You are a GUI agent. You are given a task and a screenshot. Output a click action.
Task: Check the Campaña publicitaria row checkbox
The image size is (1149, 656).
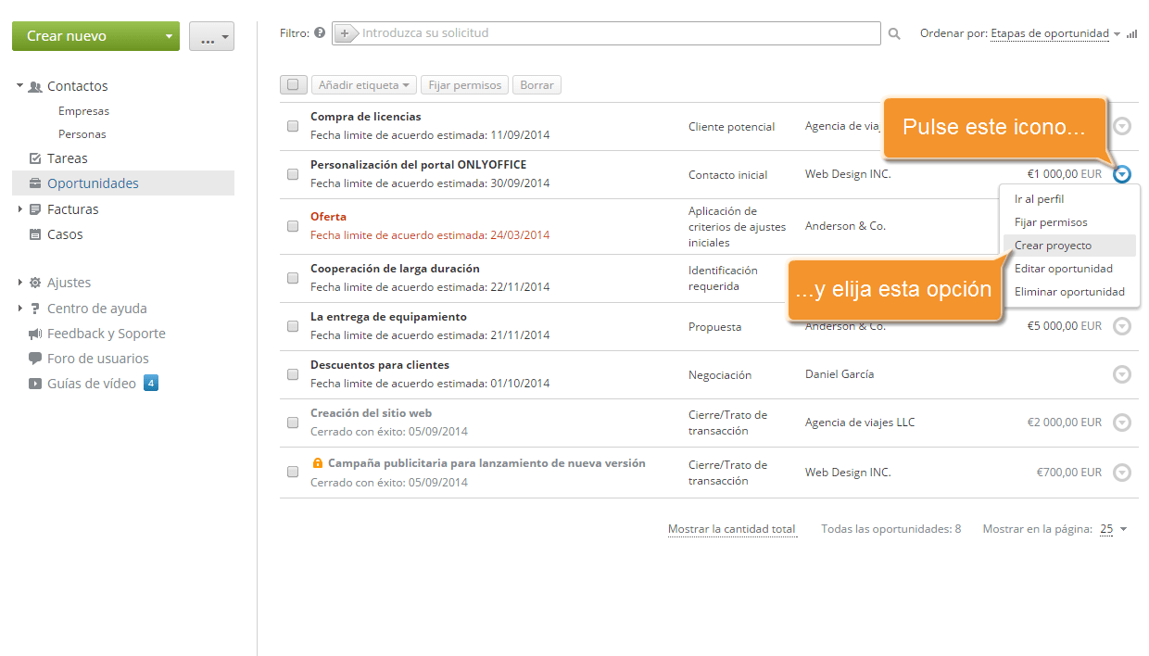pos(293,472)
